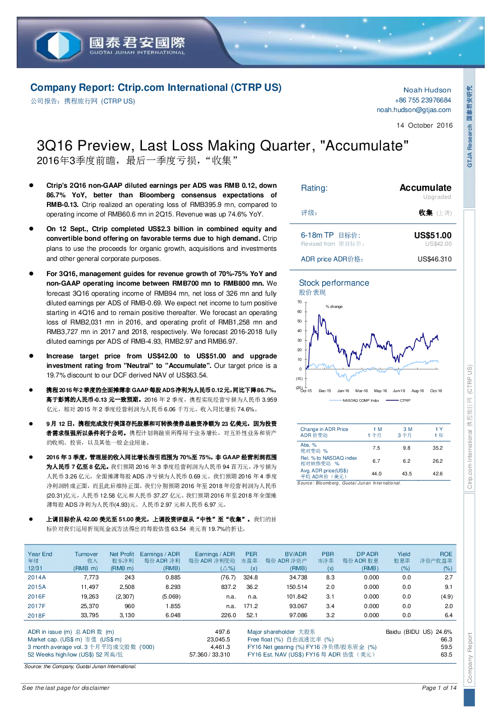Screen dimensions: 501x708
Task: Click paragraph starting Increase target price
Action: (x=162, y=365)
